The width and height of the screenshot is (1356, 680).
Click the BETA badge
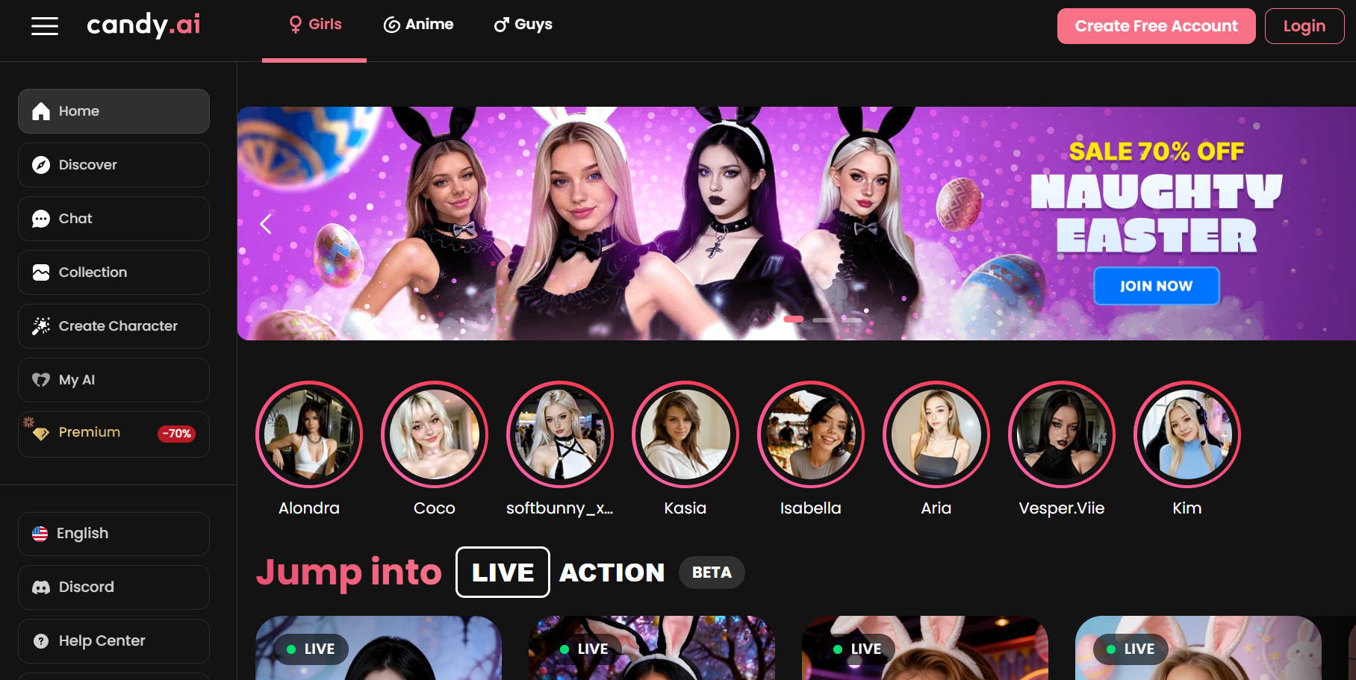pyautogui.click(x=712, y=573)
